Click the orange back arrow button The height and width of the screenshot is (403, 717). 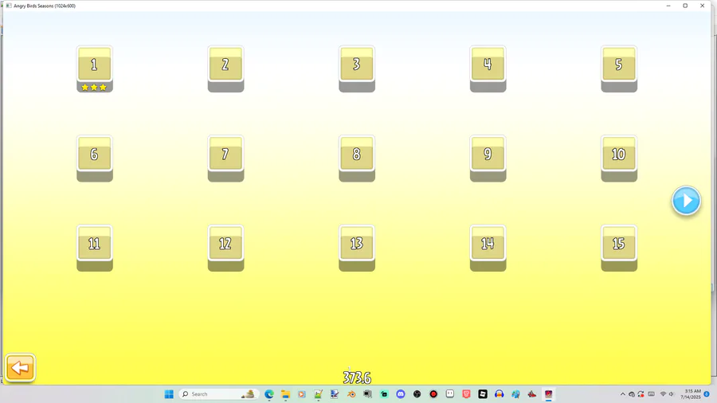pos(20,367)
